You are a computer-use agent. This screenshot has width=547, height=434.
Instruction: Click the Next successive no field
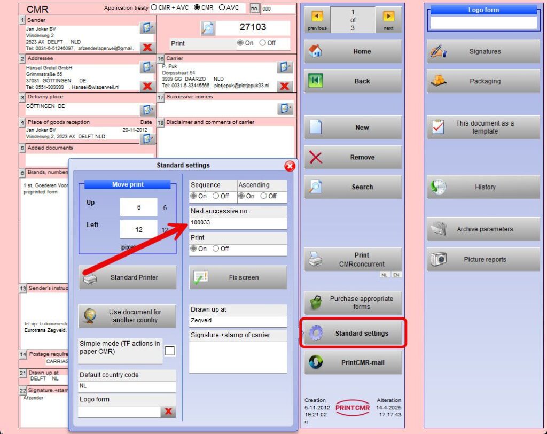pos(238,223)
